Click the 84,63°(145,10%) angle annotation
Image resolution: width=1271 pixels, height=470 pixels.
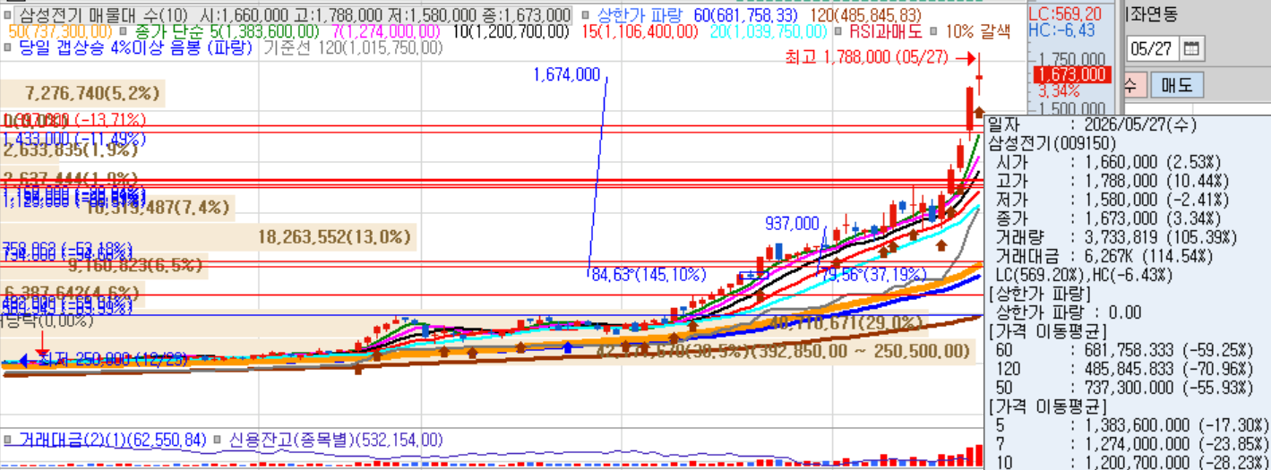(649, 274)
